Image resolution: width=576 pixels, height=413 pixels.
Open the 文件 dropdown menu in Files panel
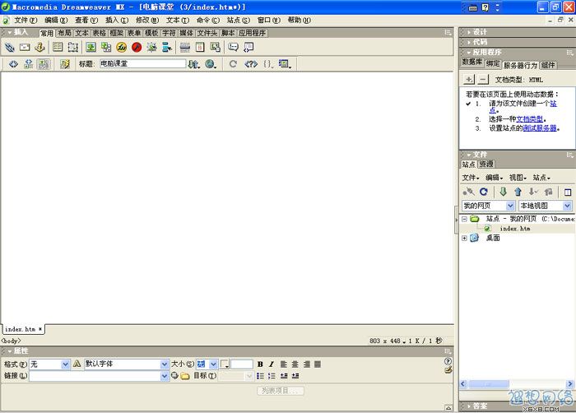[x=471, y=178]
